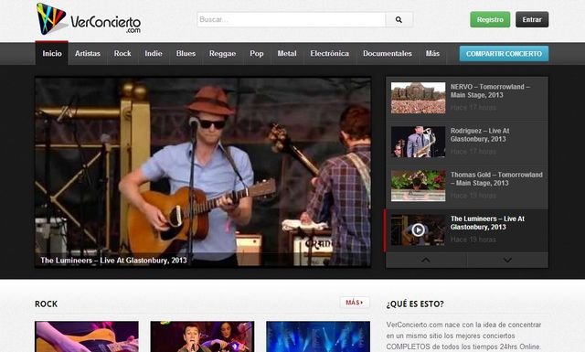Click The Lumineers playlist title

[x=487, y=223]
